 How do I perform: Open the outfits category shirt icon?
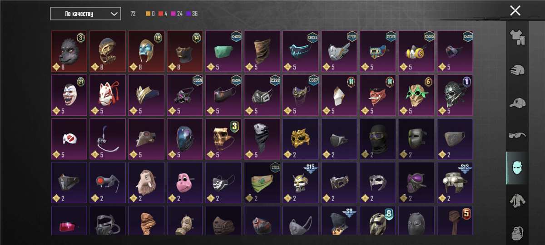click(x=517, y=37)
